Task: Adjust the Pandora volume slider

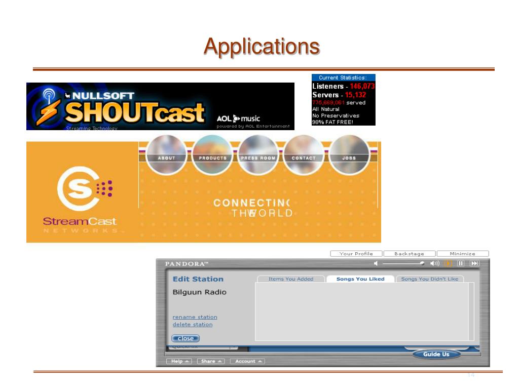Action: [x=403, y=263]
